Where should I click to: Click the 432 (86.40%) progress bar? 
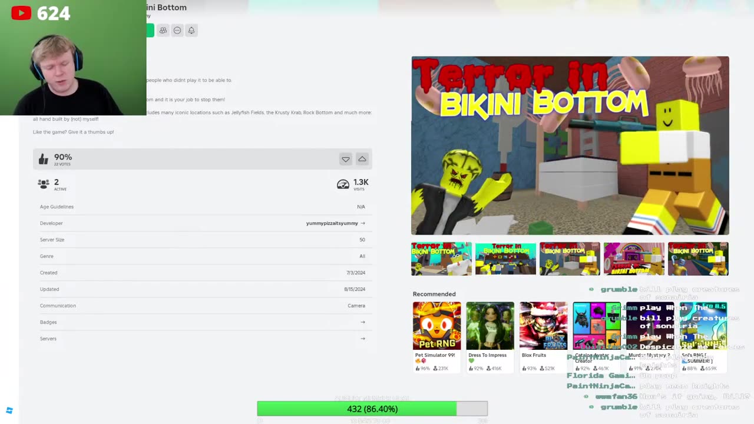(x=372, y=409)
